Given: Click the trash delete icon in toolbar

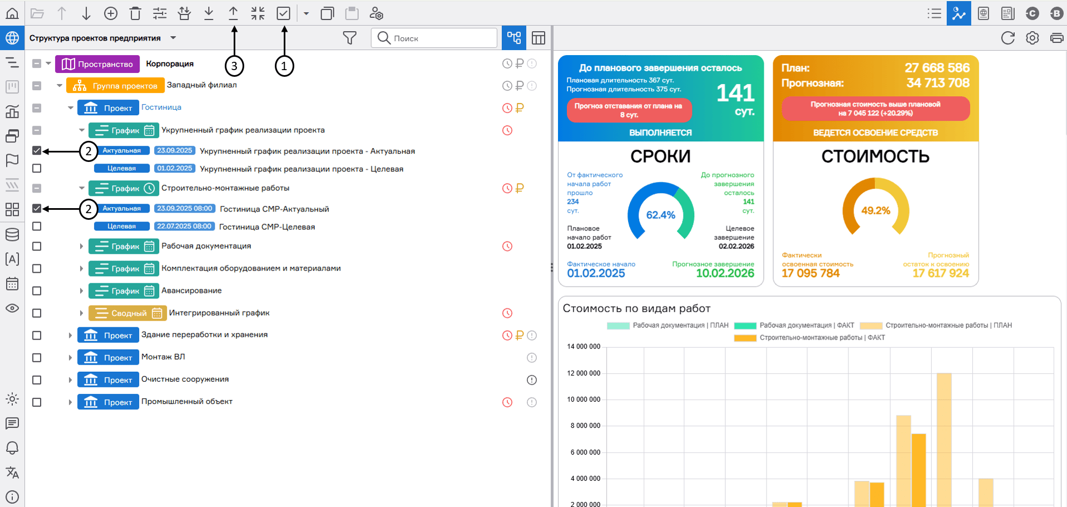Looking at the screenshot, I should [x=135, y=13].
